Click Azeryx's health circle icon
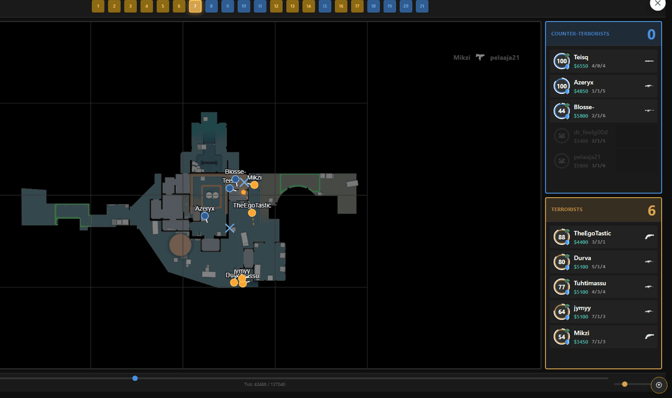 tap(562, 86)
